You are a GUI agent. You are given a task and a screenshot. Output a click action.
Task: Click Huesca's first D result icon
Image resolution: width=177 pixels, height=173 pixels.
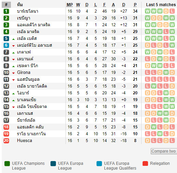147,141
